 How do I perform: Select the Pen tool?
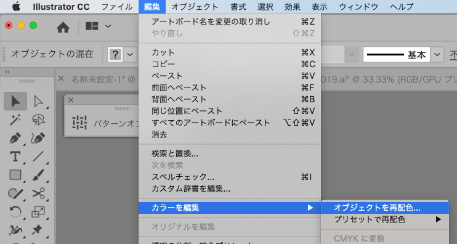pyautogui.click(x=15, y=138)
